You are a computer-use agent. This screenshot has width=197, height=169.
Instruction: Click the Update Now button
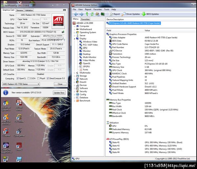pyautogui.click(x=59, y=93)
